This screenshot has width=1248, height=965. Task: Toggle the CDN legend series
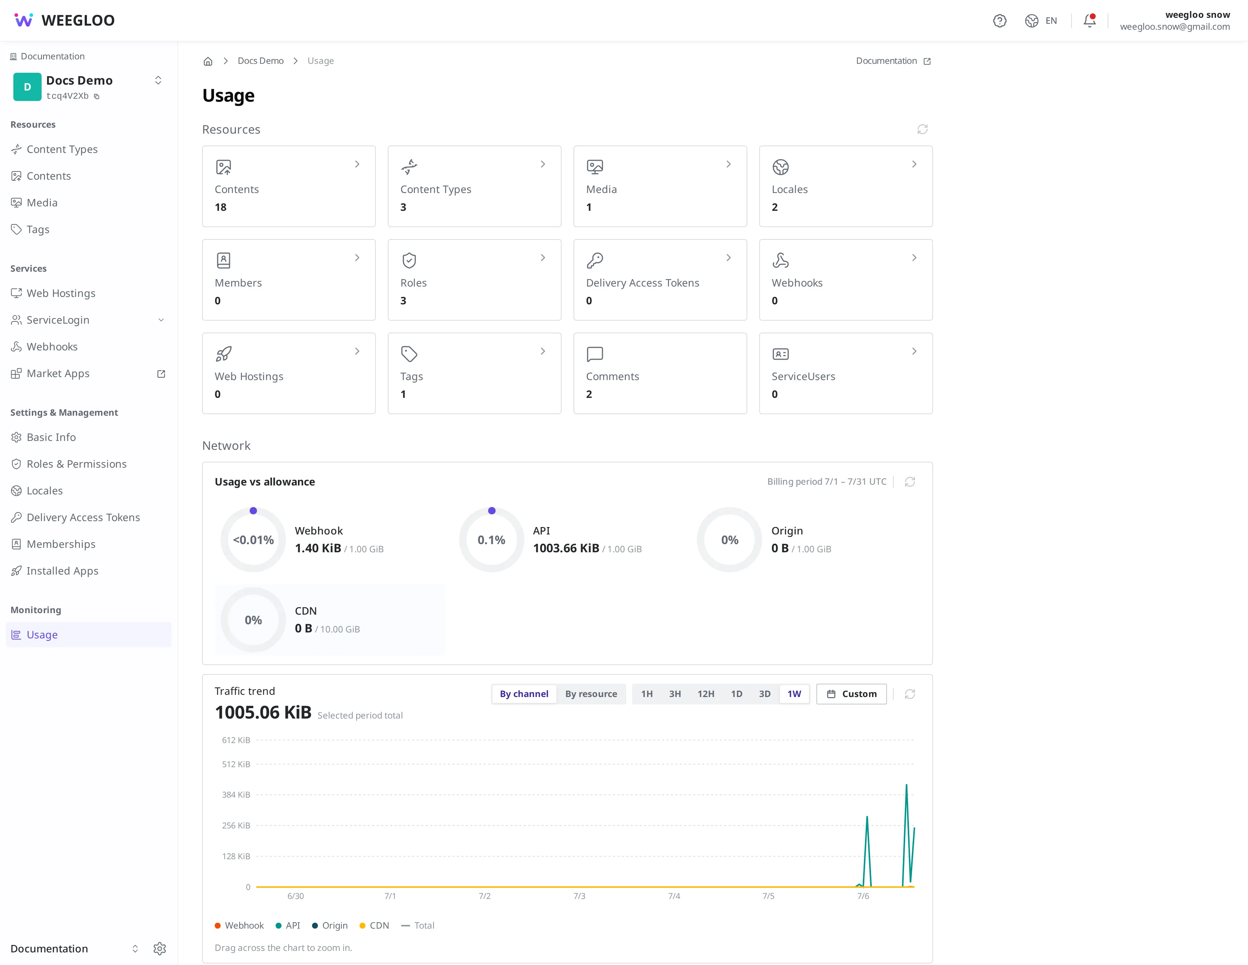[374, 926]
